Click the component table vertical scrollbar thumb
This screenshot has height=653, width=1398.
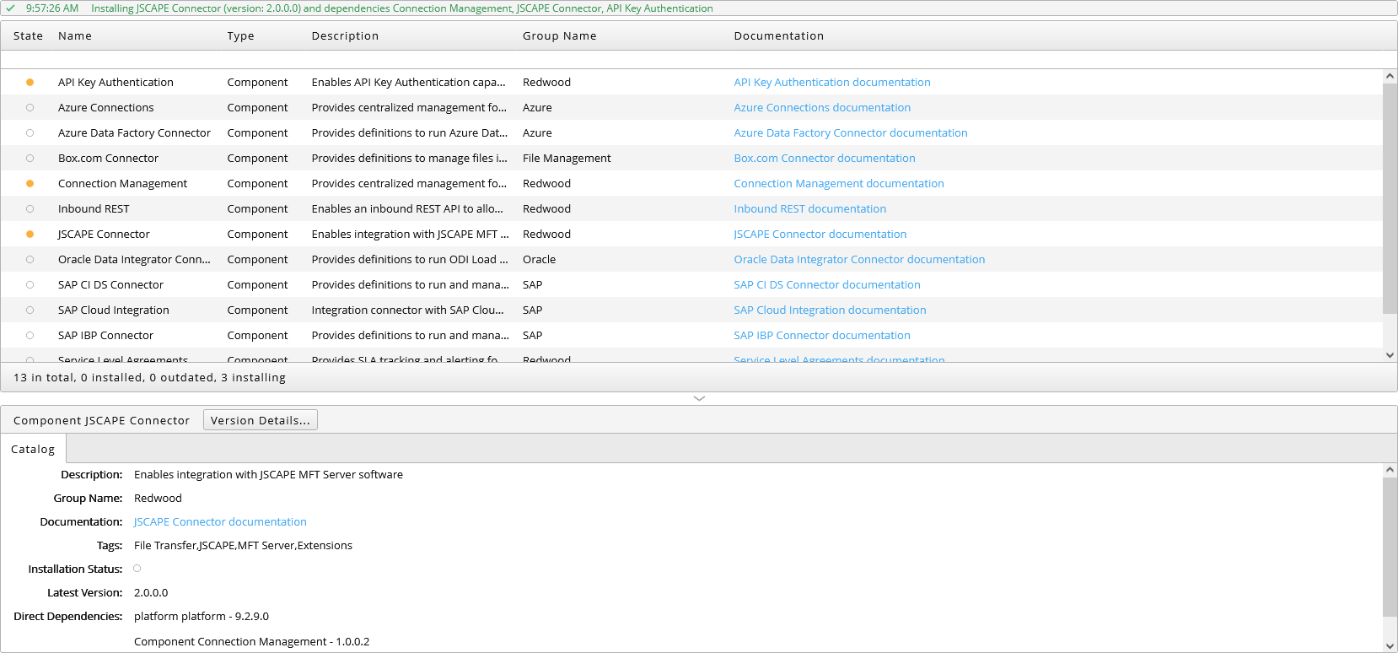(1390, 198)
